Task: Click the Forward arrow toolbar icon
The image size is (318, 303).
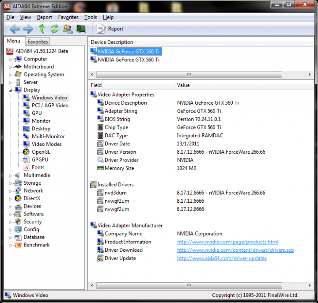Action: [x=28, y=29]
